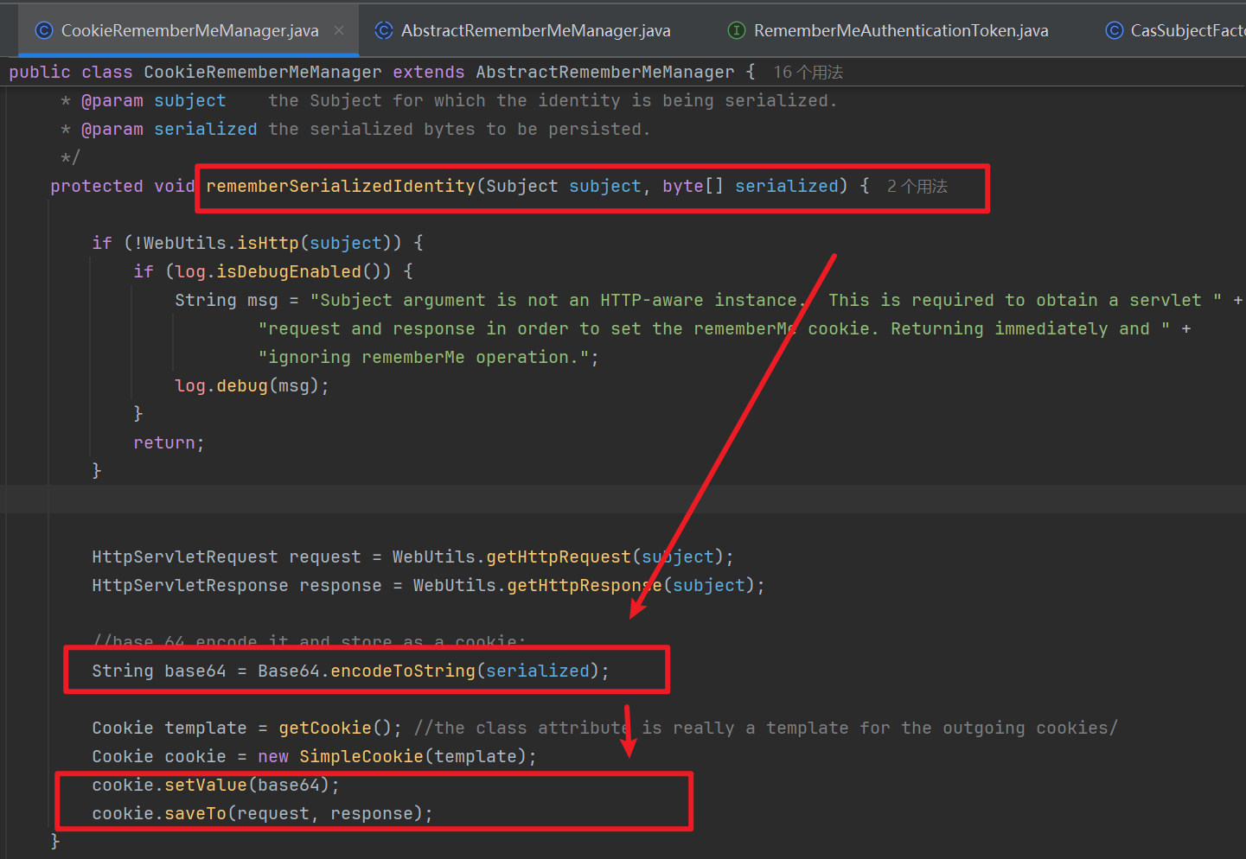Click the CookieRememberMeManager.java class icon
The height and width of the screenshot is (859, 1246).
(x=44, y=30)
